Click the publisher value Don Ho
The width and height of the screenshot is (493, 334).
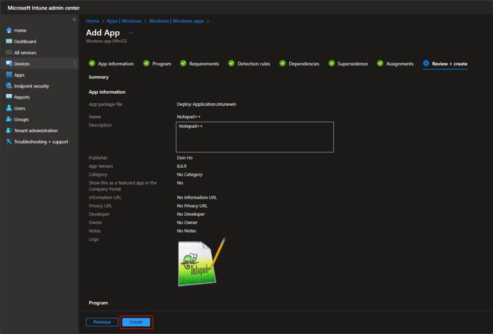point(184,158)
